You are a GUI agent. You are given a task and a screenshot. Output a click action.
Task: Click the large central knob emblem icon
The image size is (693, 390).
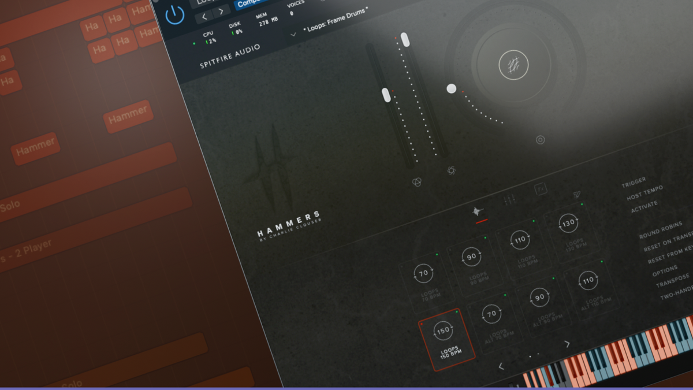510,65
